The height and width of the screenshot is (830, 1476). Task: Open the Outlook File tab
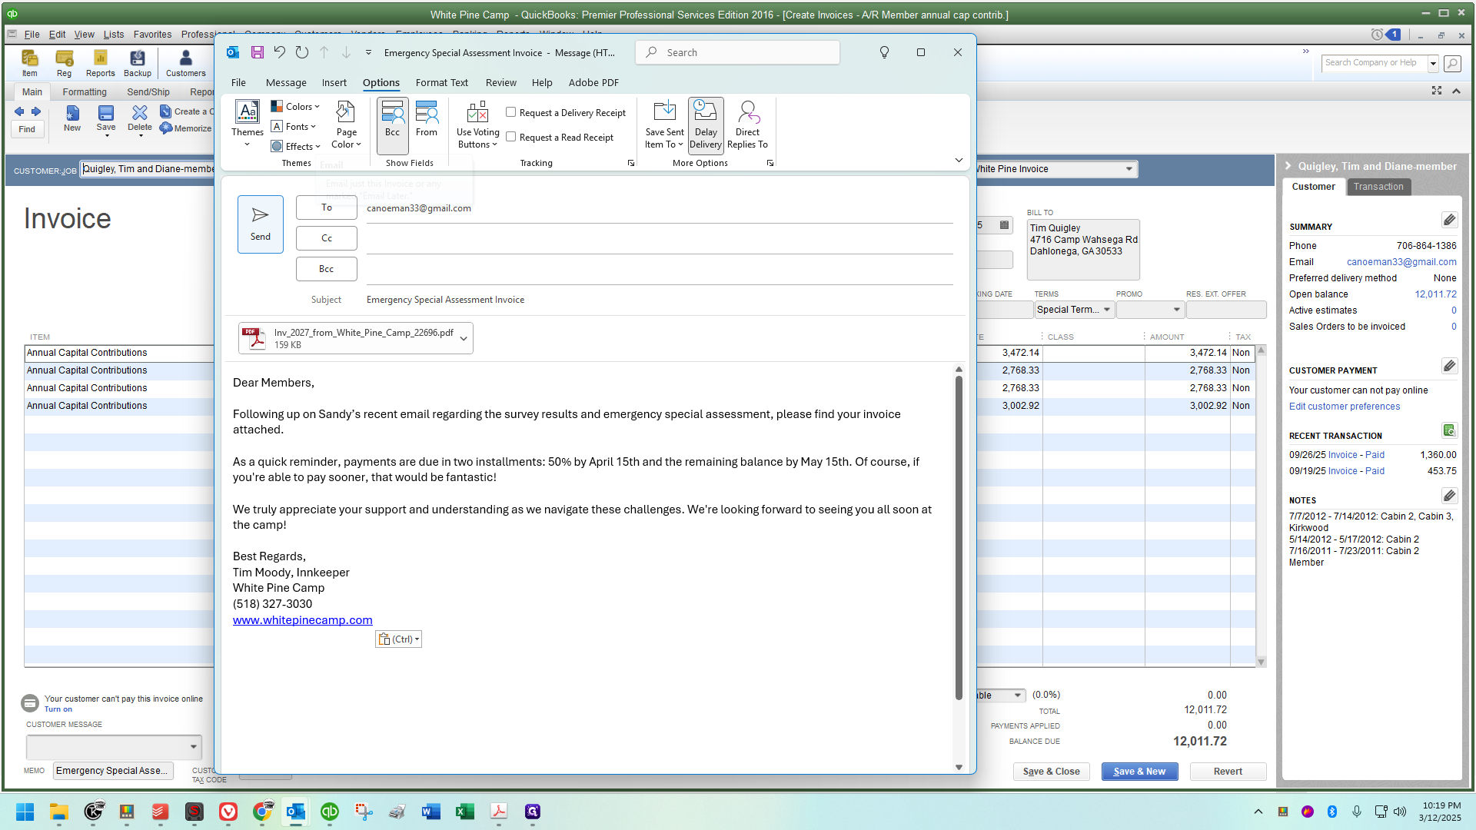(238, 82)
